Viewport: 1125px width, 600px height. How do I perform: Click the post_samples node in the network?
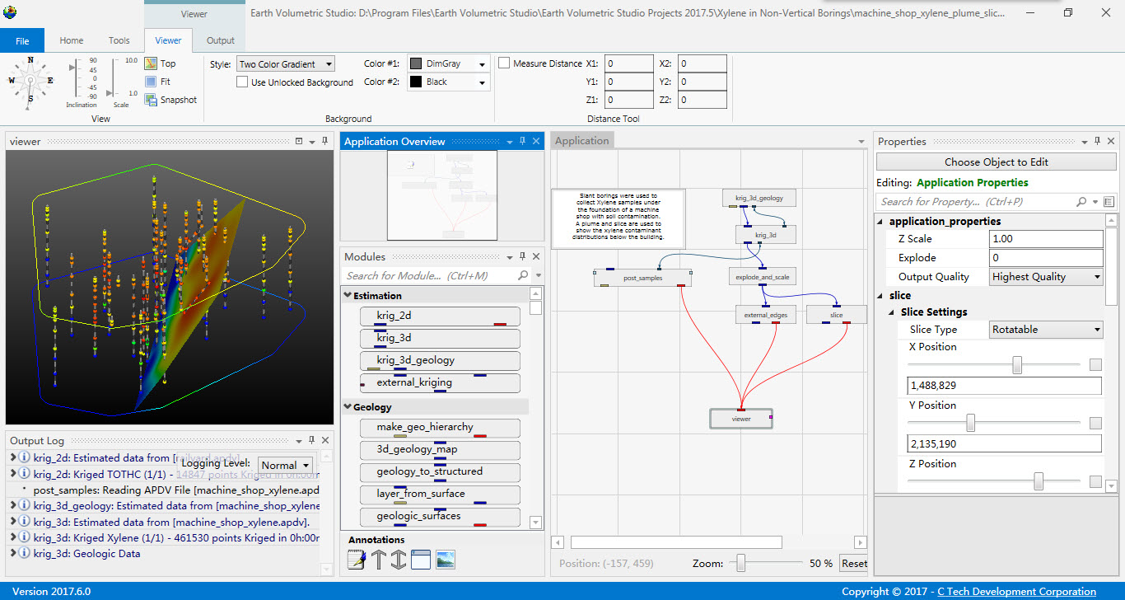[x=642, y=278]
